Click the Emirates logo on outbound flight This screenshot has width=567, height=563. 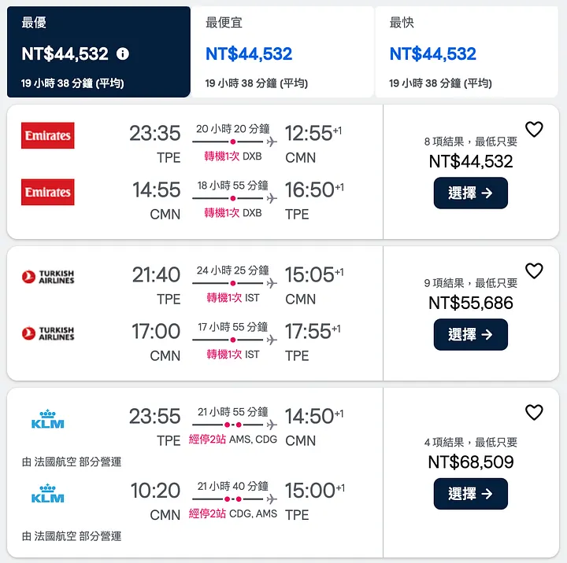[48, 135]
